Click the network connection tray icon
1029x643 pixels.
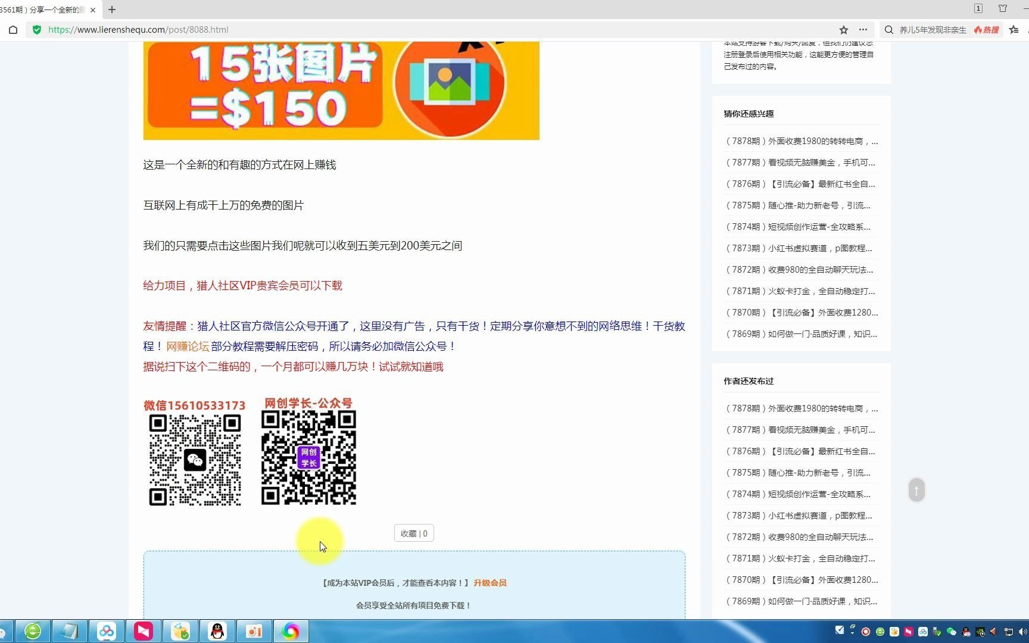[1009, 632]
